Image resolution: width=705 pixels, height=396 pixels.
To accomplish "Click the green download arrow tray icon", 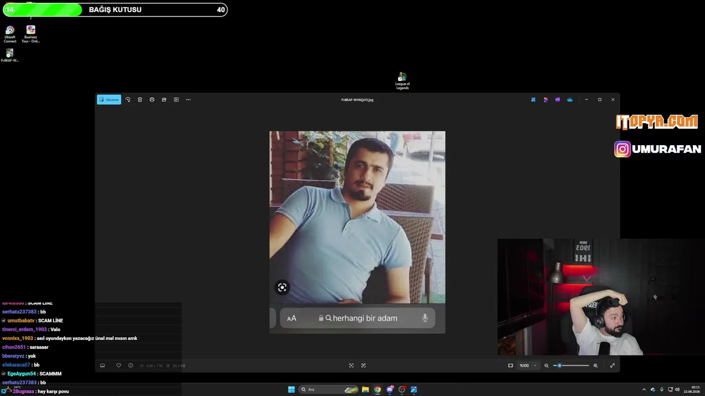I will tap(661, 389).
